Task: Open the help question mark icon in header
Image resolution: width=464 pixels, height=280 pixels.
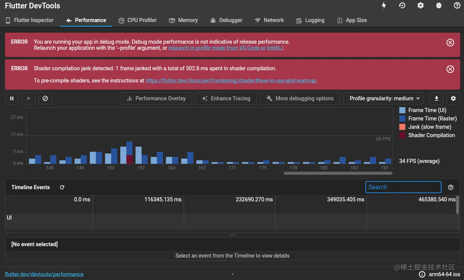Action: (x=457, y=6)
